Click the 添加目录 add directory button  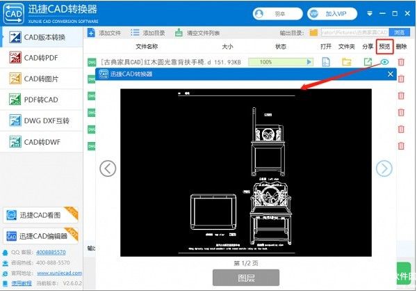[148, 33]
